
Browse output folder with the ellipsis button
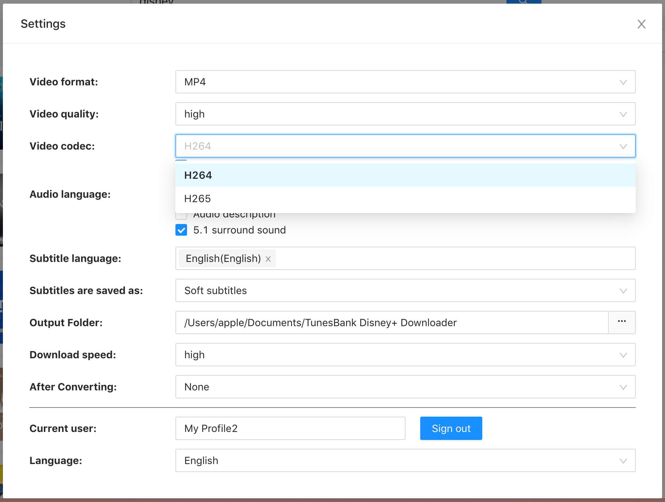point(622,322)
